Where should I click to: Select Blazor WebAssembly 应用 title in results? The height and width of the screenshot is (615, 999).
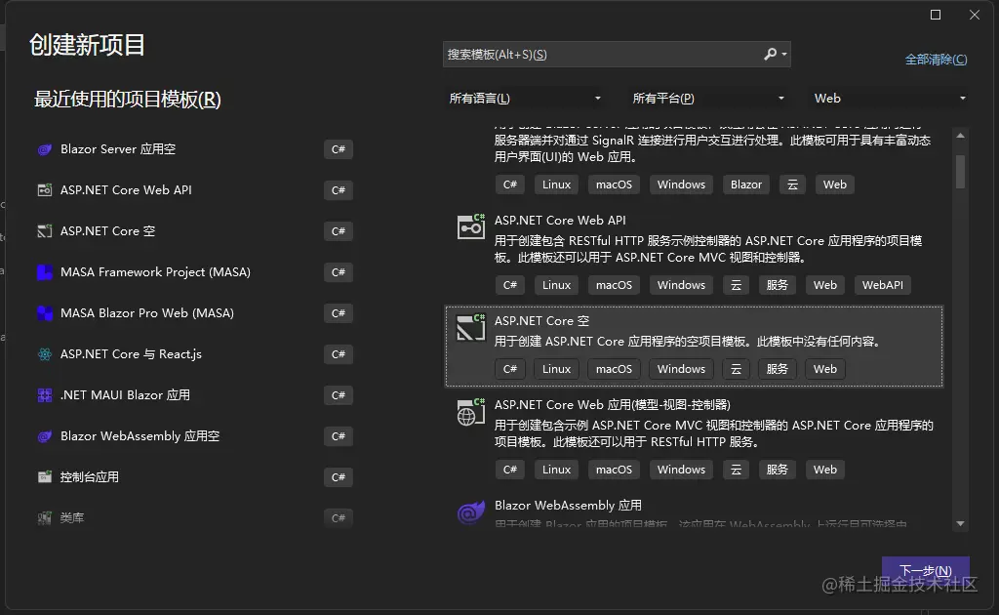coord(569,506)
